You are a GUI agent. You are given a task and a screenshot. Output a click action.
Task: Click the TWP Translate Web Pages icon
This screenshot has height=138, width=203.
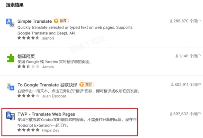click(x=10, y=116)
